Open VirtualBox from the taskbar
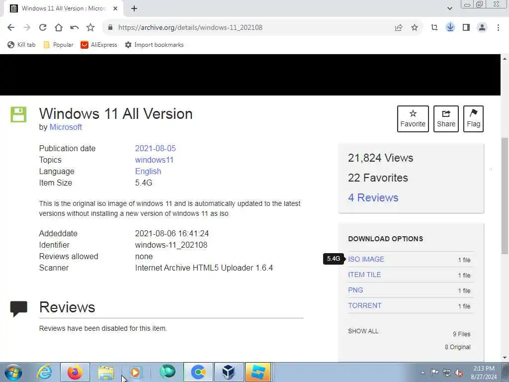This screenshot has width=509, height=382. tap(229, 372)
